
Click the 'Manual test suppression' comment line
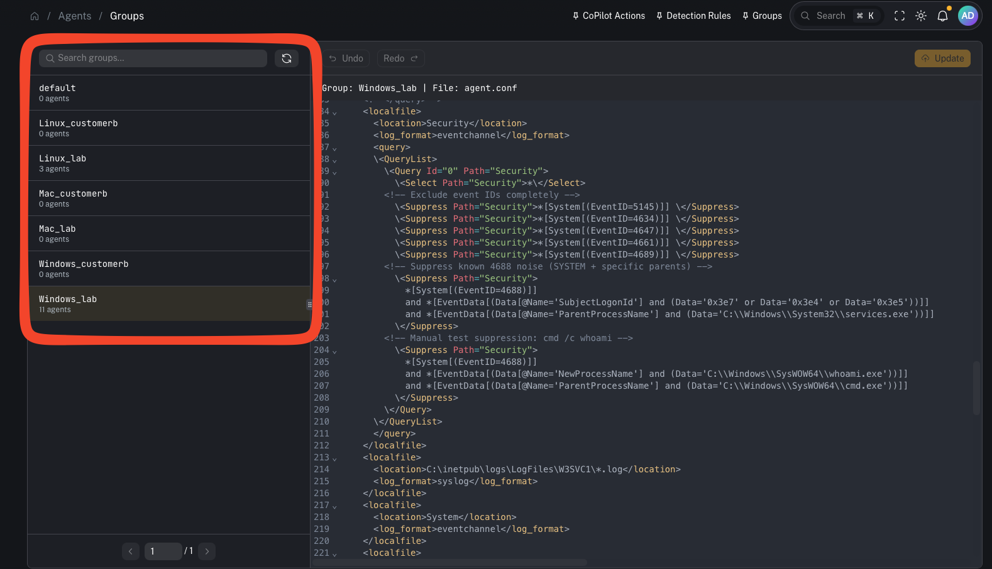pos(509,338)
